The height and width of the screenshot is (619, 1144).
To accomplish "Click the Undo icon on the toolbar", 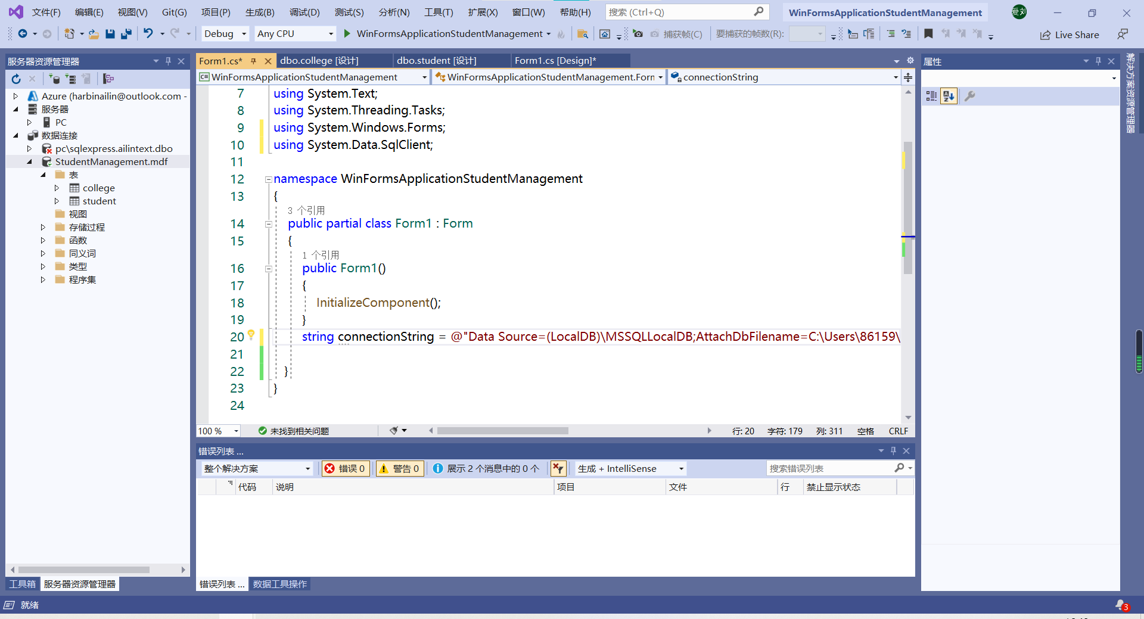I will click(x=149, y=34).
